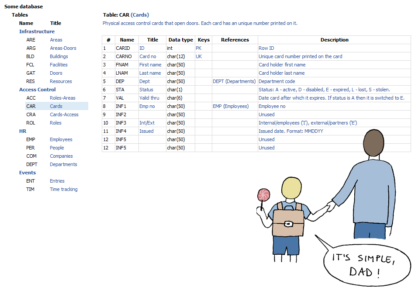This screenshot has height=291, width=415.
Task: Open the Buildings table entry
Action: (59, 56)
